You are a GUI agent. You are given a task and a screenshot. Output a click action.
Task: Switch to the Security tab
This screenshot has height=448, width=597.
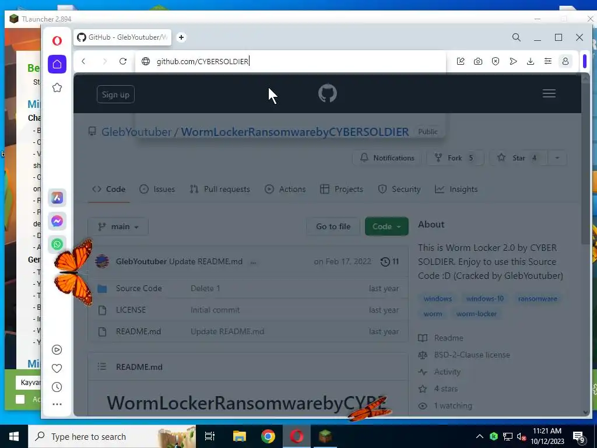[x=399, y=190]
